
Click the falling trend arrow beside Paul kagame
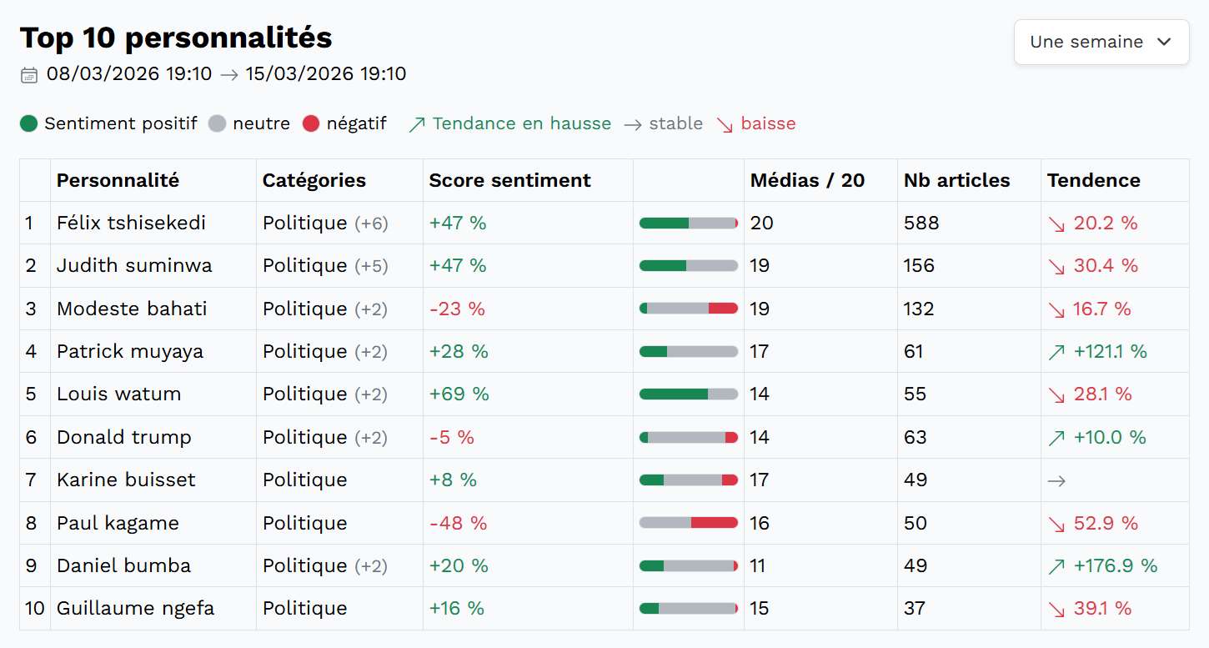[1056, 523]
